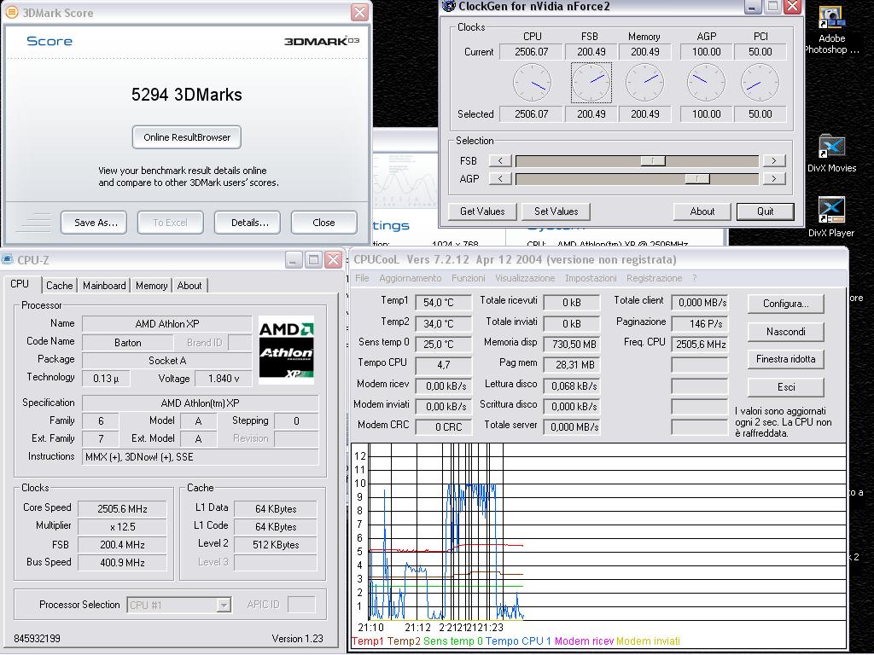Click the AGP clock dial in ClockGen
874x655 pixels.
(x=706, y=83)
